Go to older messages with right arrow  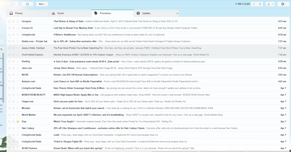coord(260,4)
